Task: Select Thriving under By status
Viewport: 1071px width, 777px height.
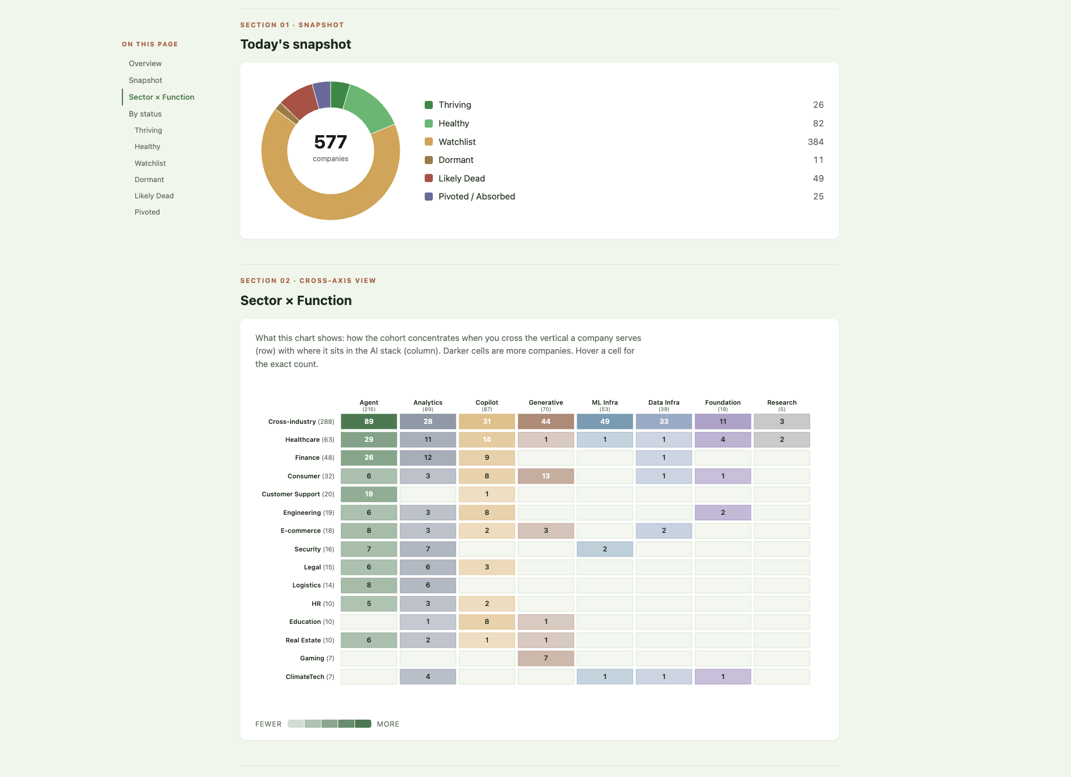Action: 149,130
